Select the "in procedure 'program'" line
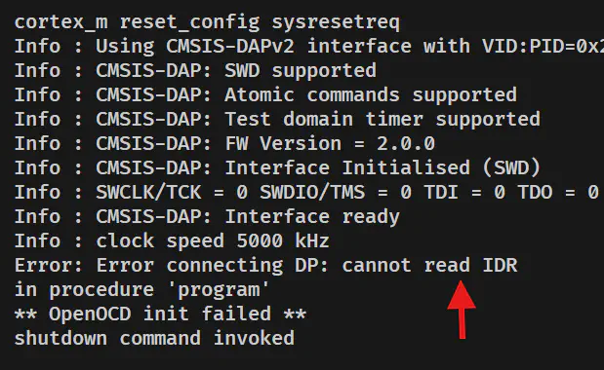604x370 pixels. pos(141,290)
